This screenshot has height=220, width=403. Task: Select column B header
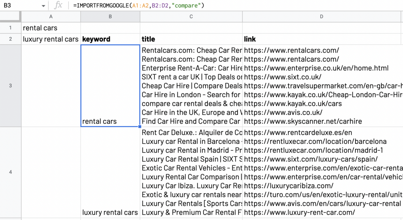110,17
